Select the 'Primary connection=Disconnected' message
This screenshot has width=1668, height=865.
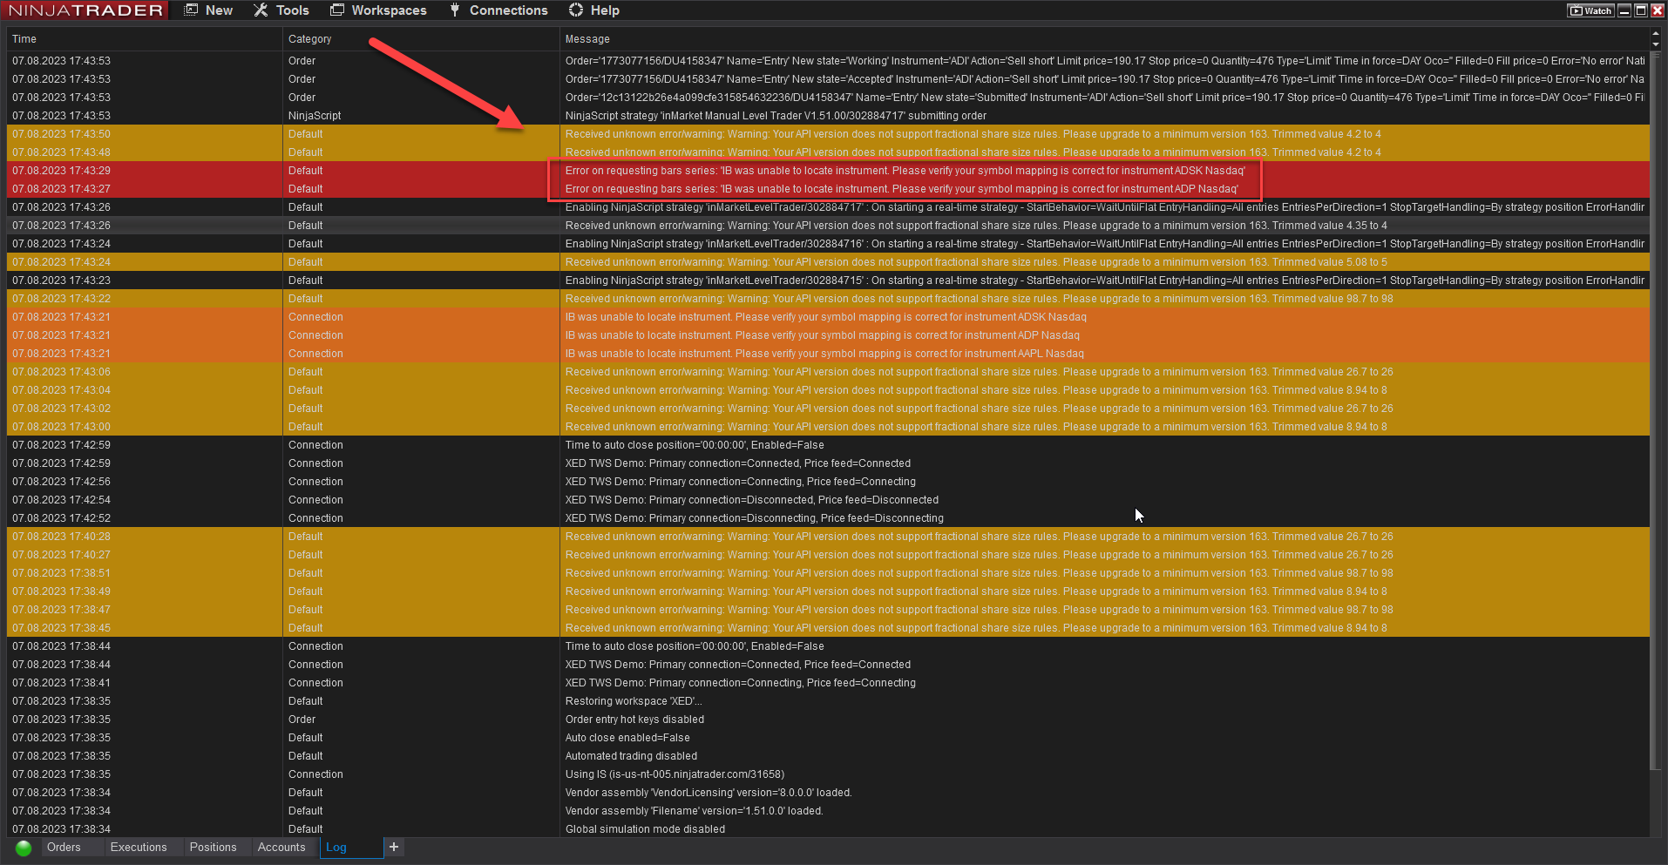click(752, 500)
